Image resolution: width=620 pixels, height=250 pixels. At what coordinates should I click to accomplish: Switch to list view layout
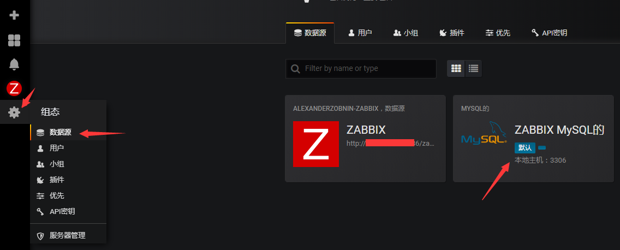coord(473,68)
